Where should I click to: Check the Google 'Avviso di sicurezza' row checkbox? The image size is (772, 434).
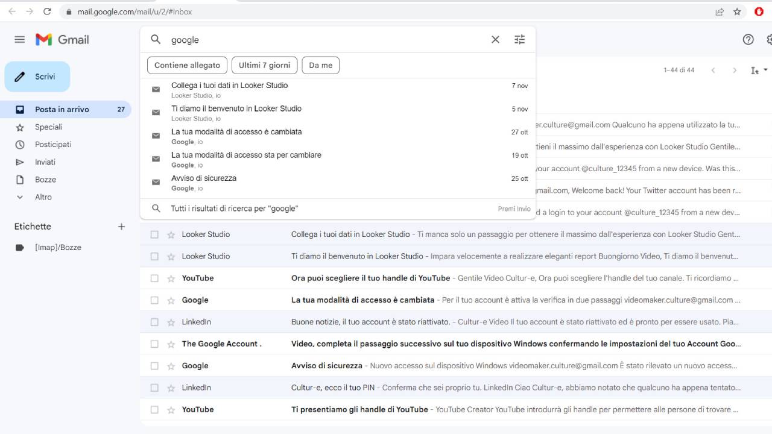[154, 366]
